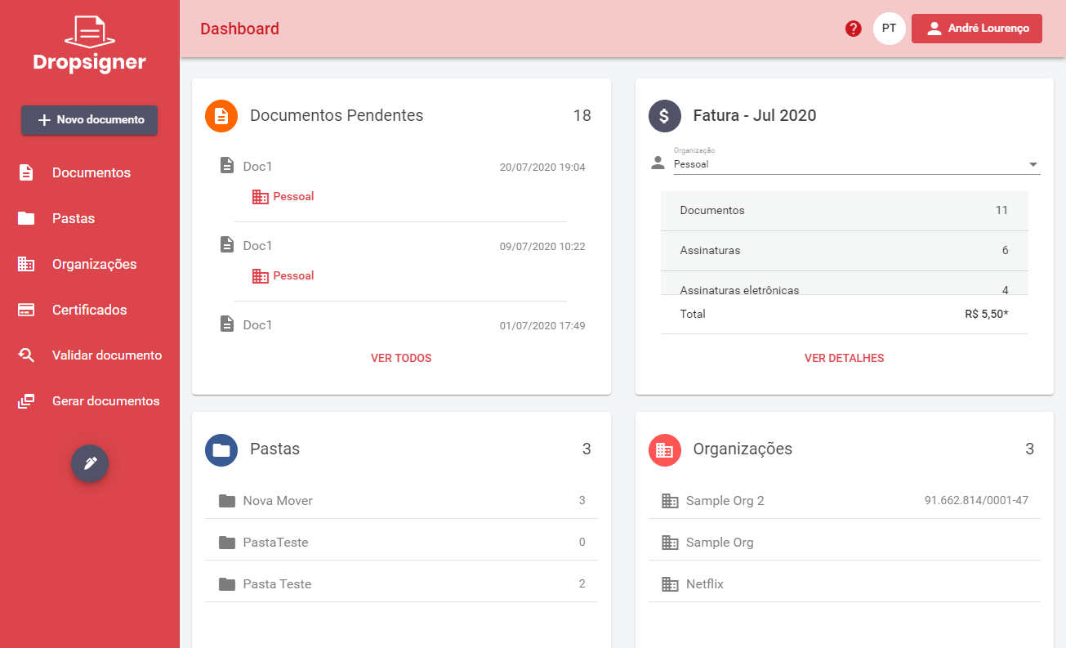Viewport: 1066px width, 648px height.
Task: Open Gerar documentos in the sidebar
Action: pyautogui.click(x=105, y=401)
